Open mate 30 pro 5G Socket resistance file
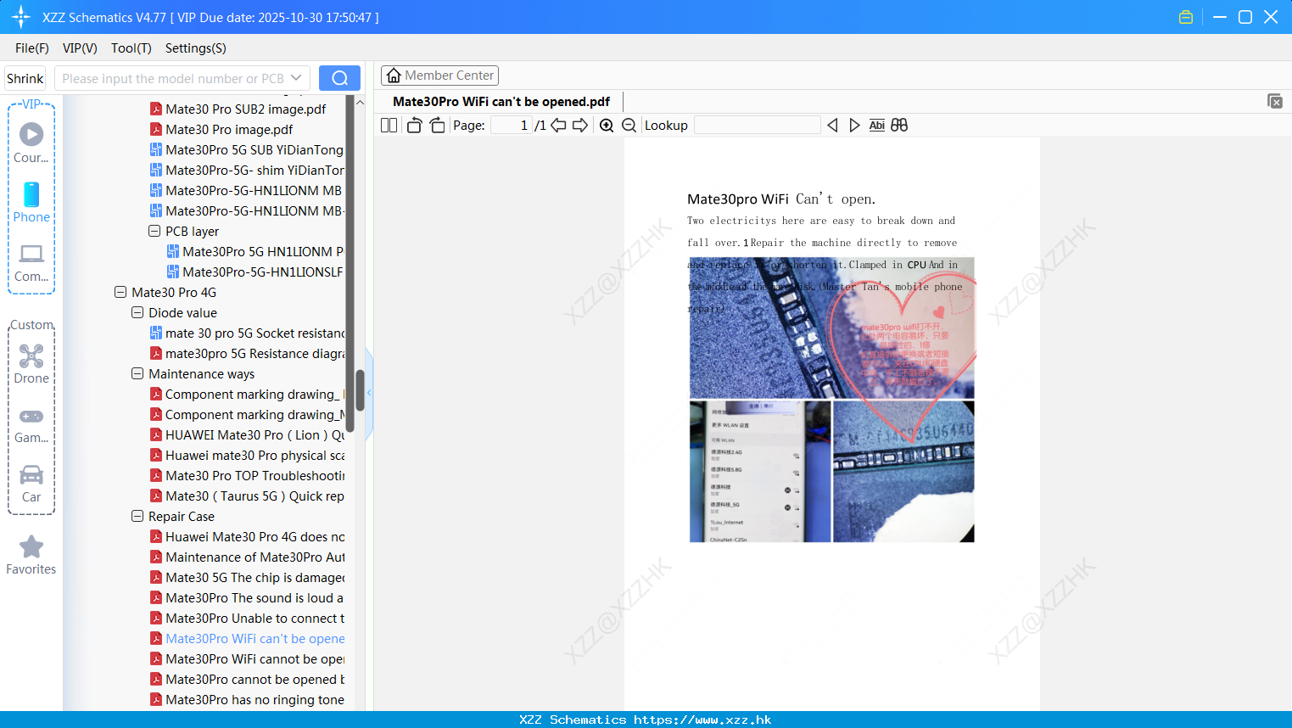The width and height of the screenshot is (1292, 728). [247, 333]
